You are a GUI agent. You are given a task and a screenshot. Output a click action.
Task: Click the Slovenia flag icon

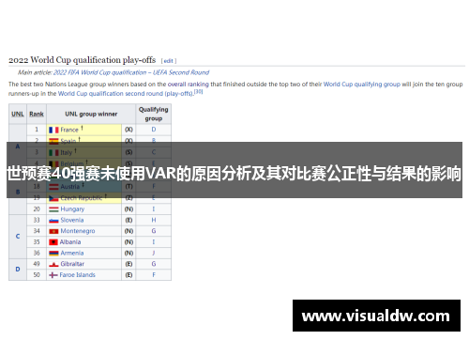53,221
